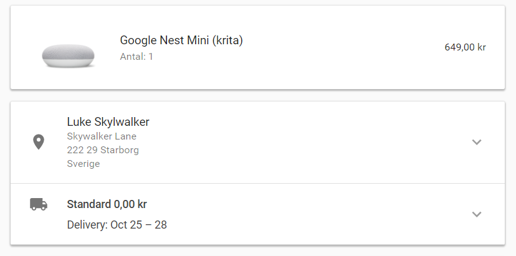The image size is (516, 256).
Task: Click the Delivery: Oct 25 – 28 text
Action: point(117,225)
